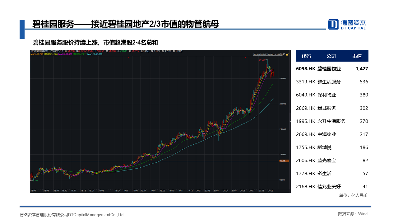Image resolution: width=398 pixels, height=224 pixels.
Task: Select the 41 market value cell
Action: pos(365,187)
